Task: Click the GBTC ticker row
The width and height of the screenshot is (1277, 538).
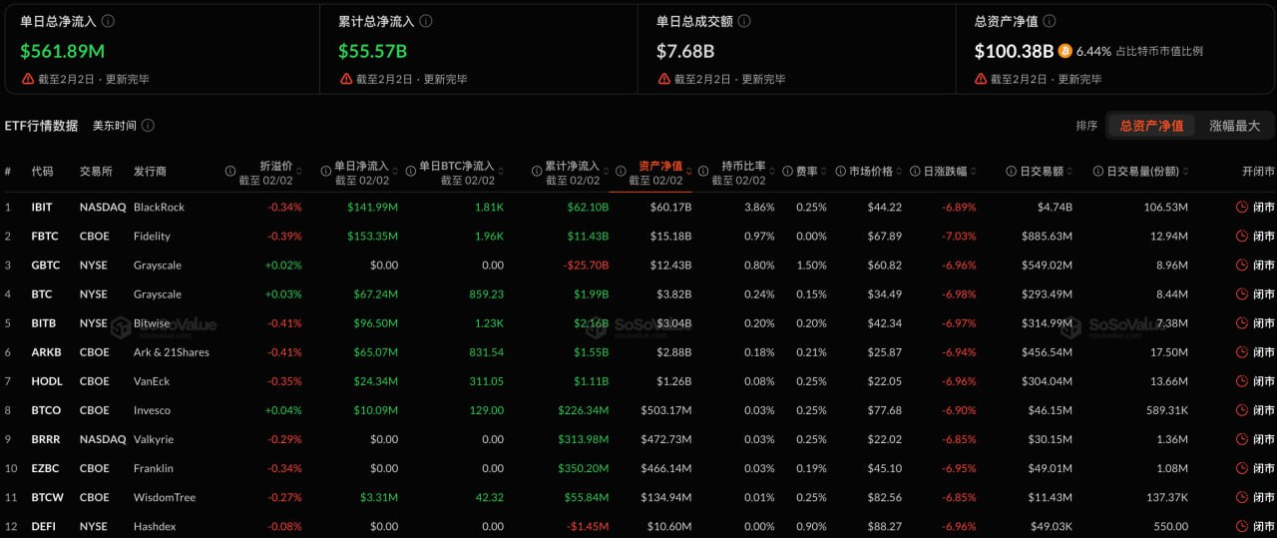Action: tap(46, 266)
